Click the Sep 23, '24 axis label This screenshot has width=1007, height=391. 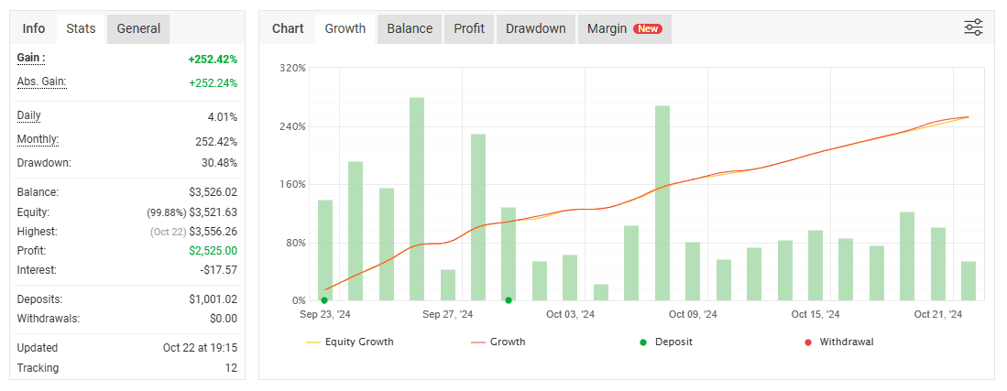[x=325, y=315]
